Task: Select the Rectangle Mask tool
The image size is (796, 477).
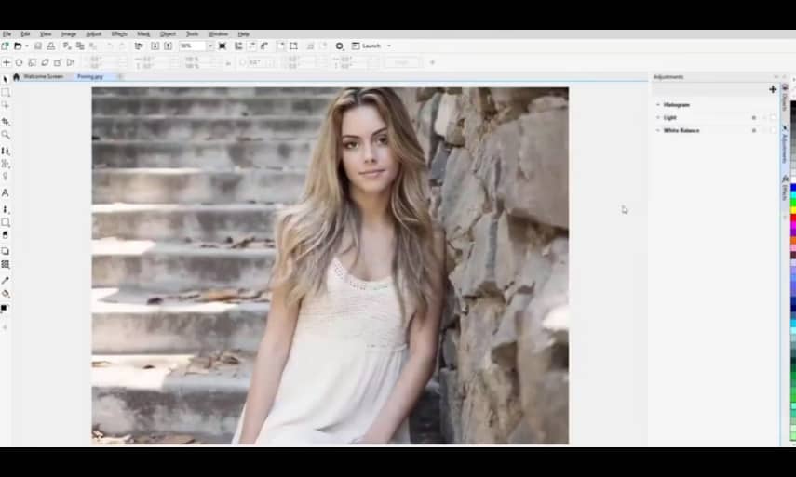Action: (x=5, y=93)
